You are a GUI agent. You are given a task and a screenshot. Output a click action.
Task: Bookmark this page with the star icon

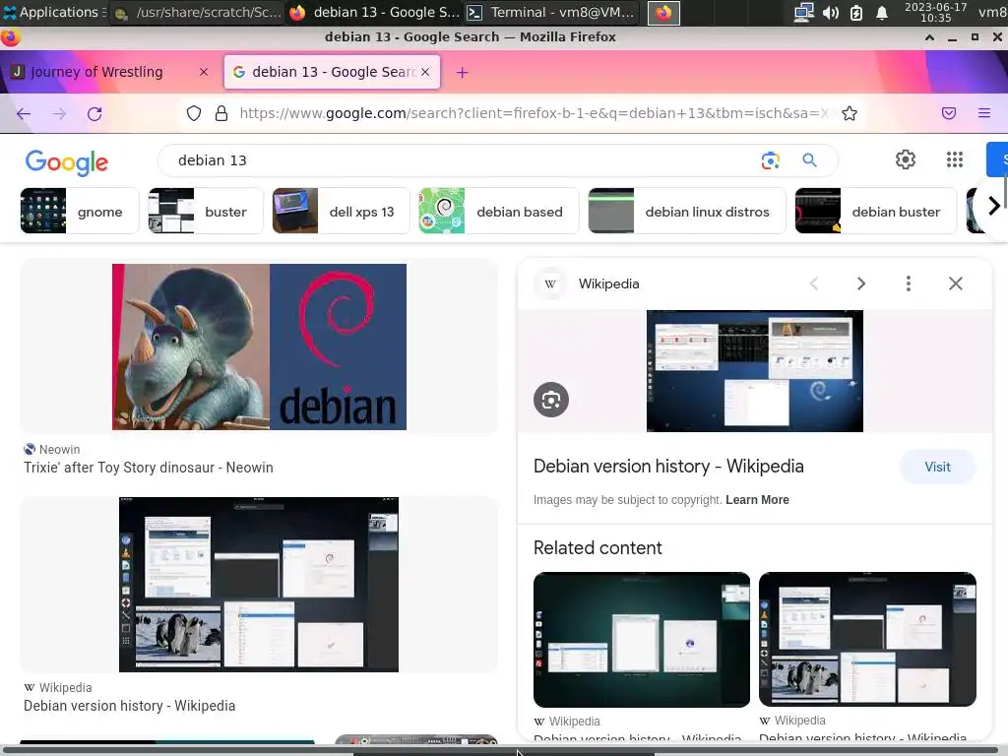pyautogui.click(x=850, y=114)
